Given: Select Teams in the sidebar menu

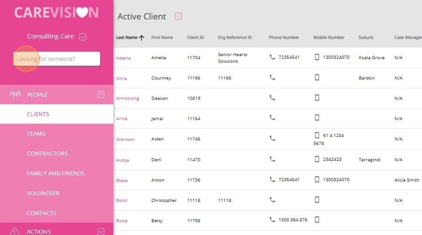Looking at the screenshot, I should pos(36,134).
